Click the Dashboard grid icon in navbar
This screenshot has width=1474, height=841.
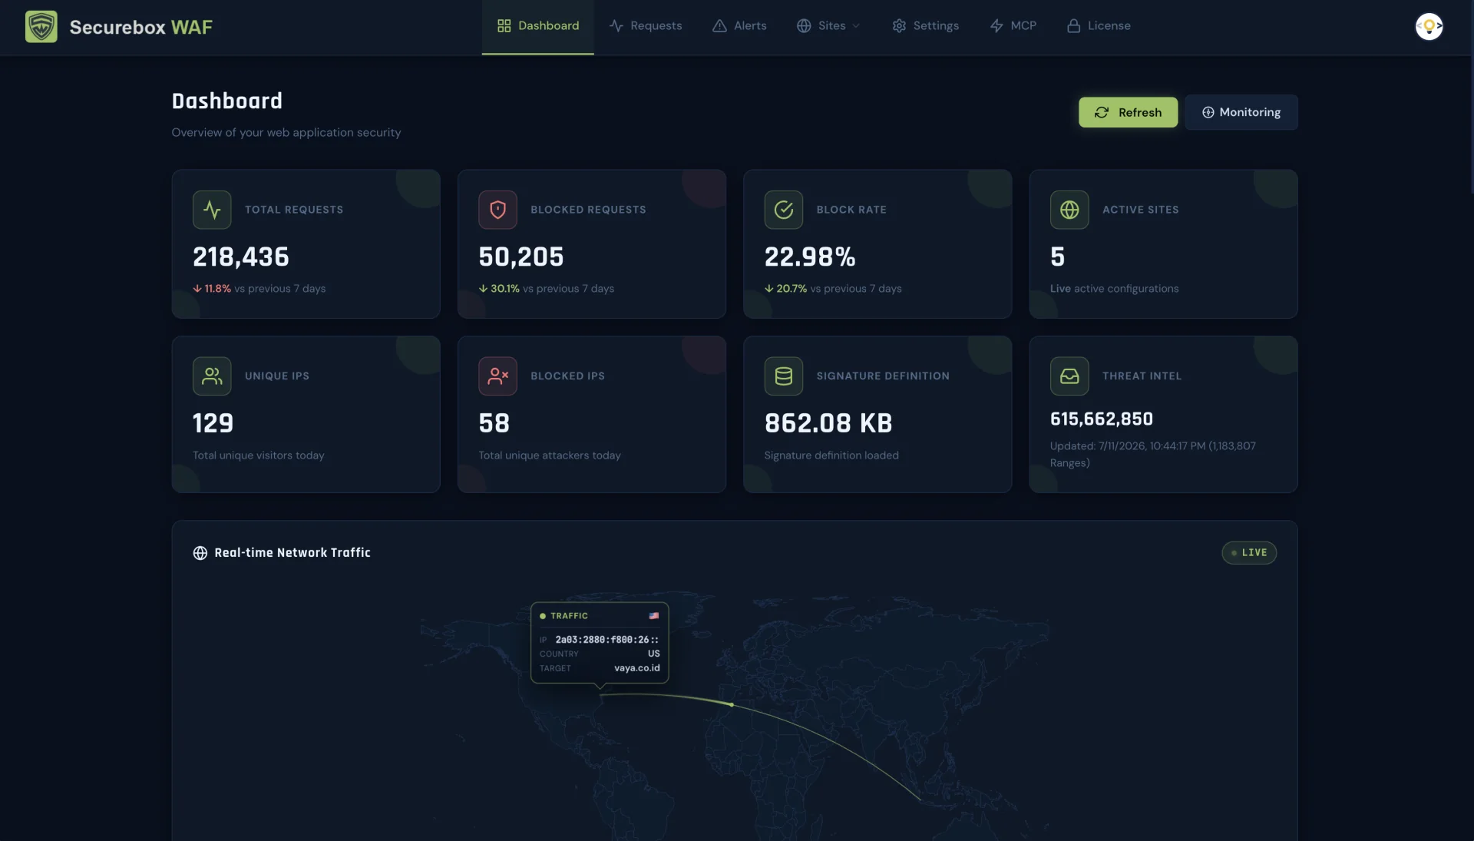coord(504,26)
